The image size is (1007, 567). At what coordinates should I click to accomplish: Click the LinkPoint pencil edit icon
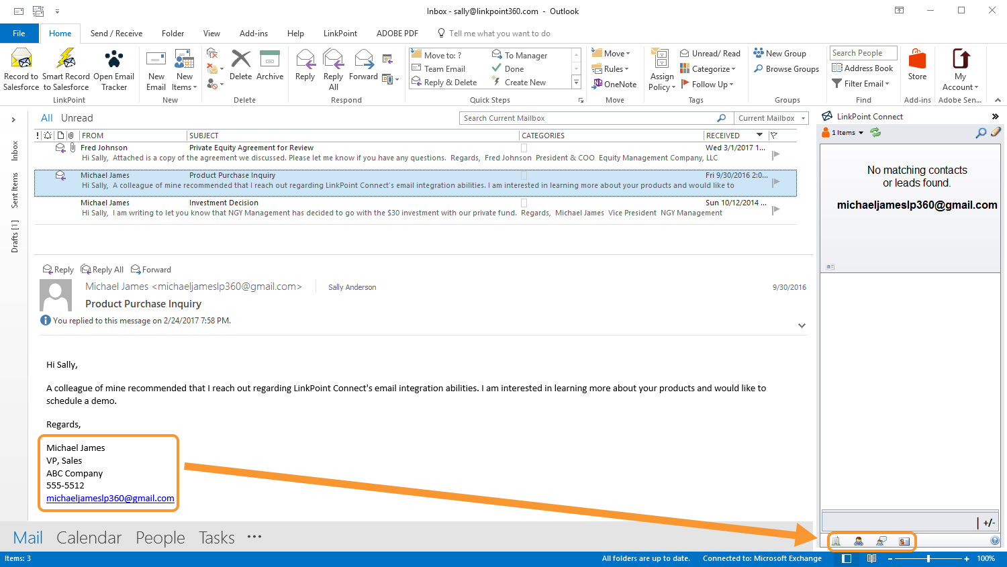[996, 132]
